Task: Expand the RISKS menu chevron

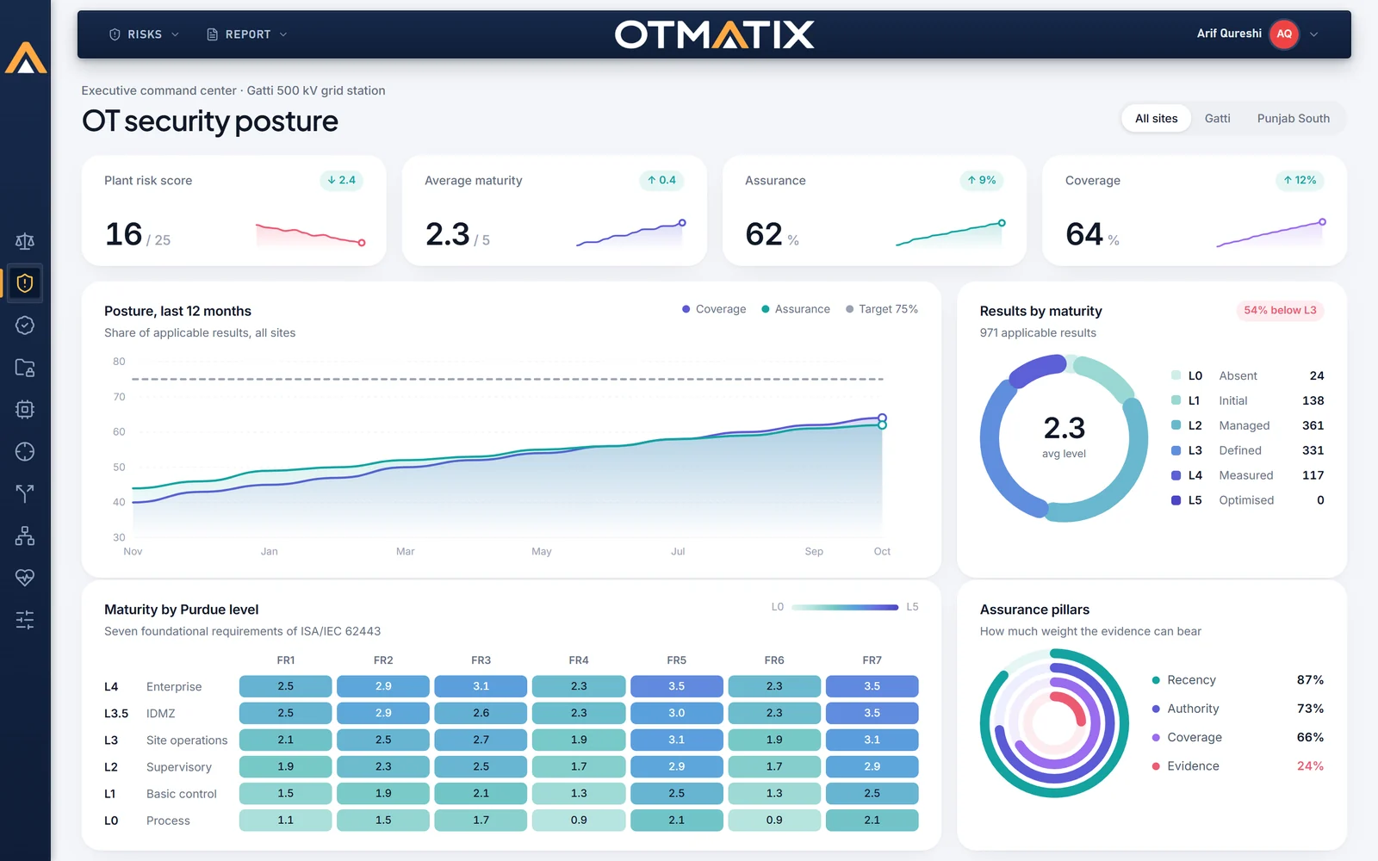Action: click(x=175, y=34)
